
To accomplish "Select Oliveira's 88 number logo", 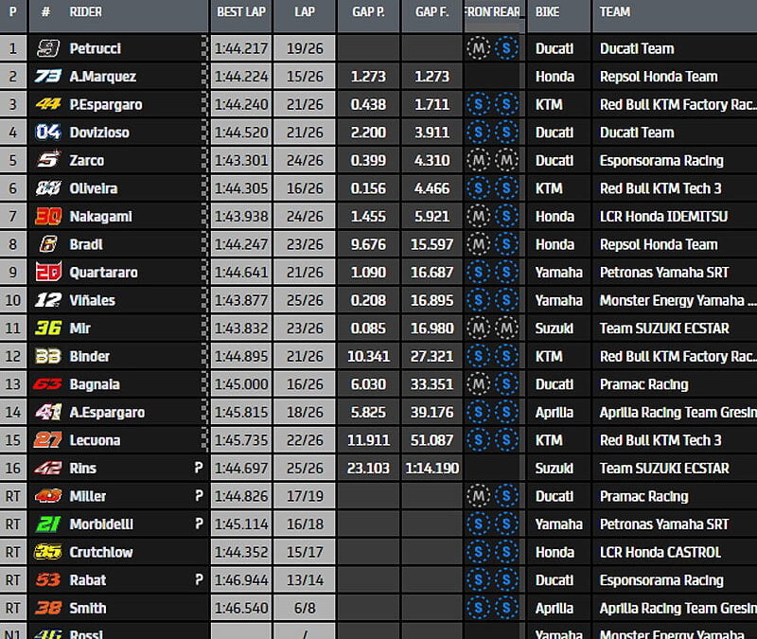I will (x=48, y=188).
